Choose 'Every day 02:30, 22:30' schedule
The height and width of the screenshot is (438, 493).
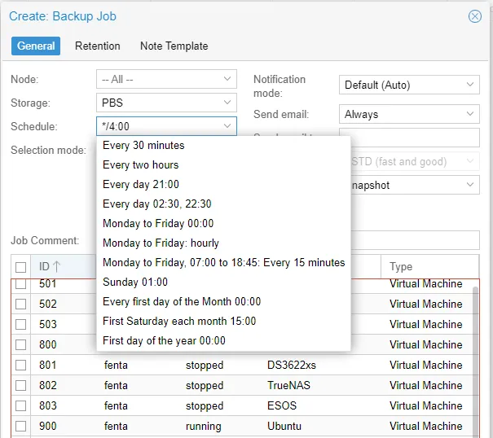(223, 204)
